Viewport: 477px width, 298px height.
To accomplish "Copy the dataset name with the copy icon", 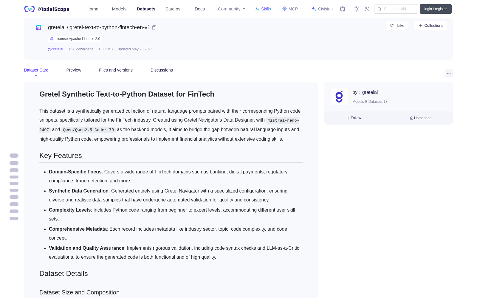I will 154,27.
